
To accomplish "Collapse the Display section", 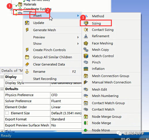I will pos(2,77).
